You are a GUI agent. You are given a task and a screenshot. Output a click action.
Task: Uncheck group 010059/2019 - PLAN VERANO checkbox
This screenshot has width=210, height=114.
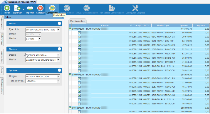click(x=70, y=29)
